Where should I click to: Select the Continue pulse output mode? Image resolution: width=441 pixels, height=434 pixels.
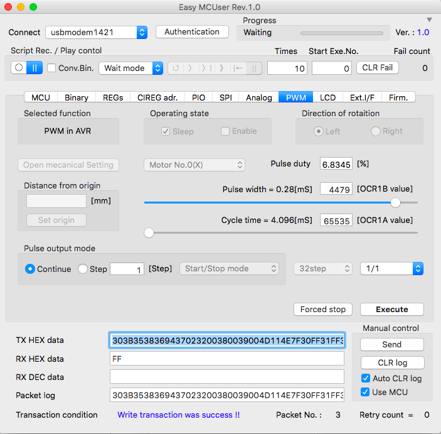(30, 269)
